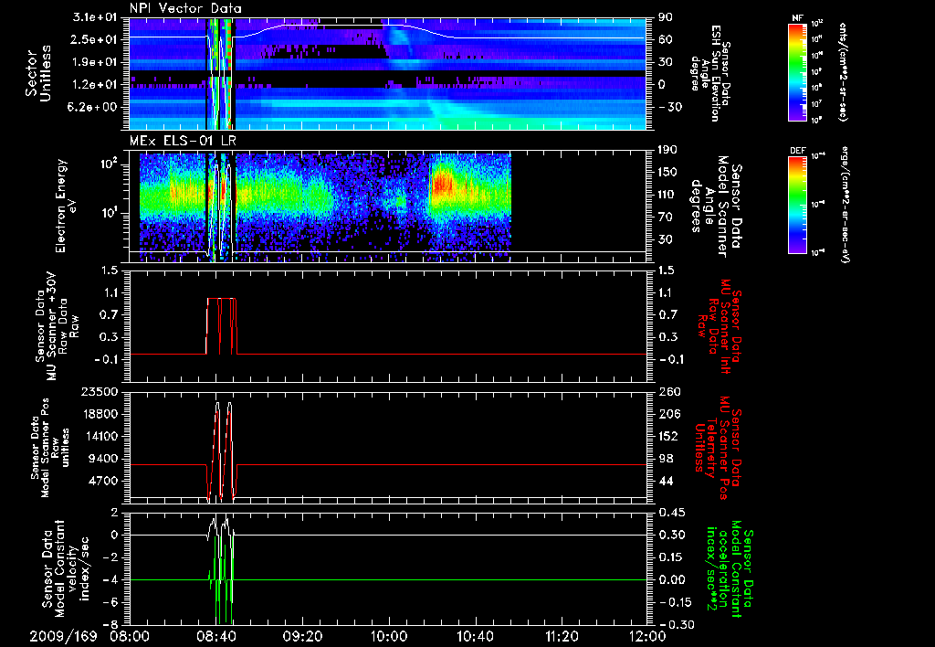Screen dimensions: 935x647
Task: Click the 260 telemetry tick label
Action: [x=667, y=392]
